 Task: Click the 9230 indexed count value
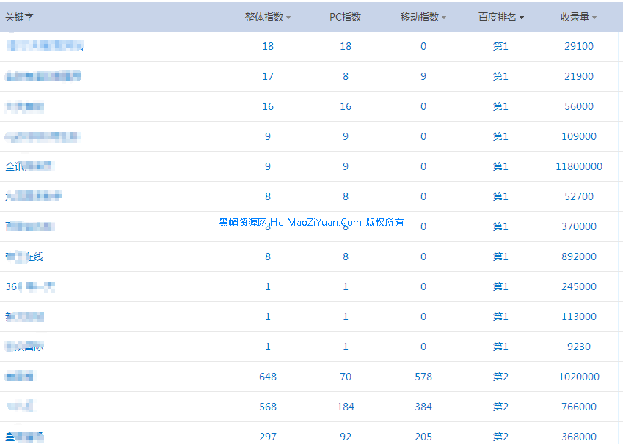point(578,347)
